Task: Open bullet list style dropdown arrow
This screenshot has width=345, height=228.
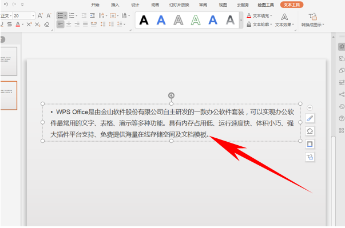Action: click(65, 16)
